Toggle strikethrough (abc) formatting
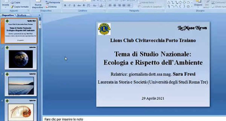Viewport: 226px width, 121px height. [79, 6]
